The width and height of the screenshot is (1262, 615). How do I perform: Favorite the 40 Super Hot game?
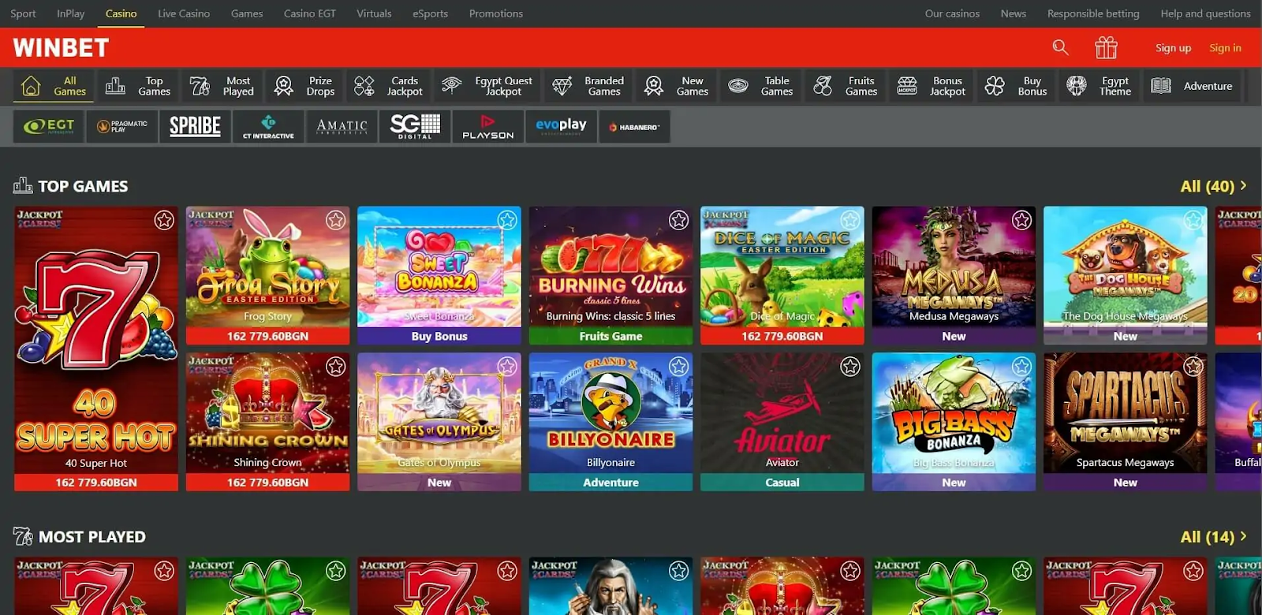164,220
